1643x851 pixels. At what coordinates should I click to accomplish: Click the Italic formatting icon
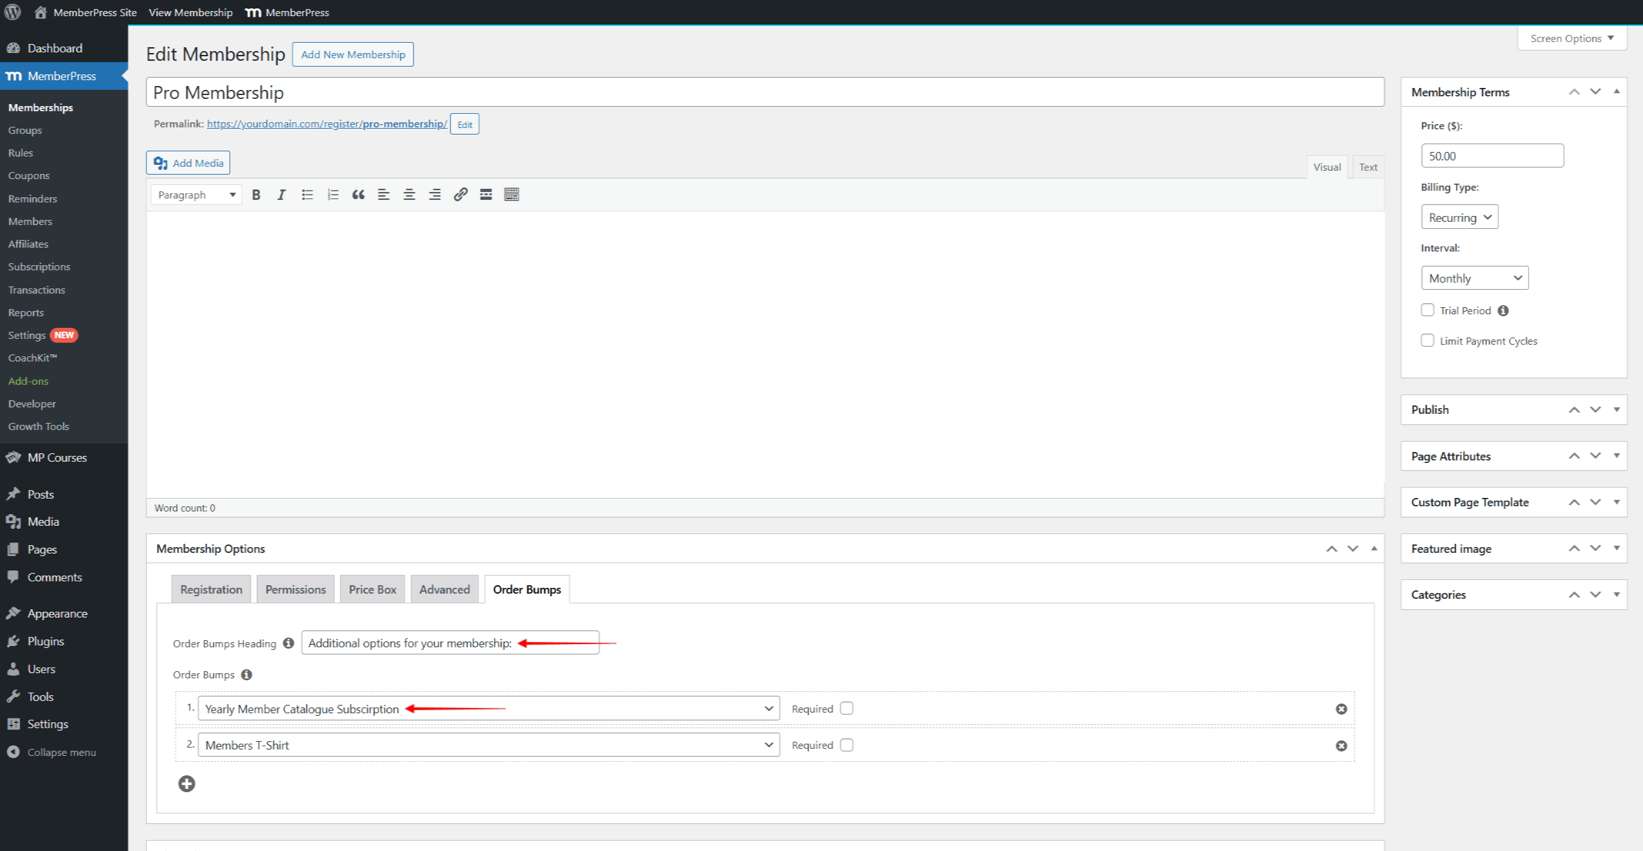[280, 194]
